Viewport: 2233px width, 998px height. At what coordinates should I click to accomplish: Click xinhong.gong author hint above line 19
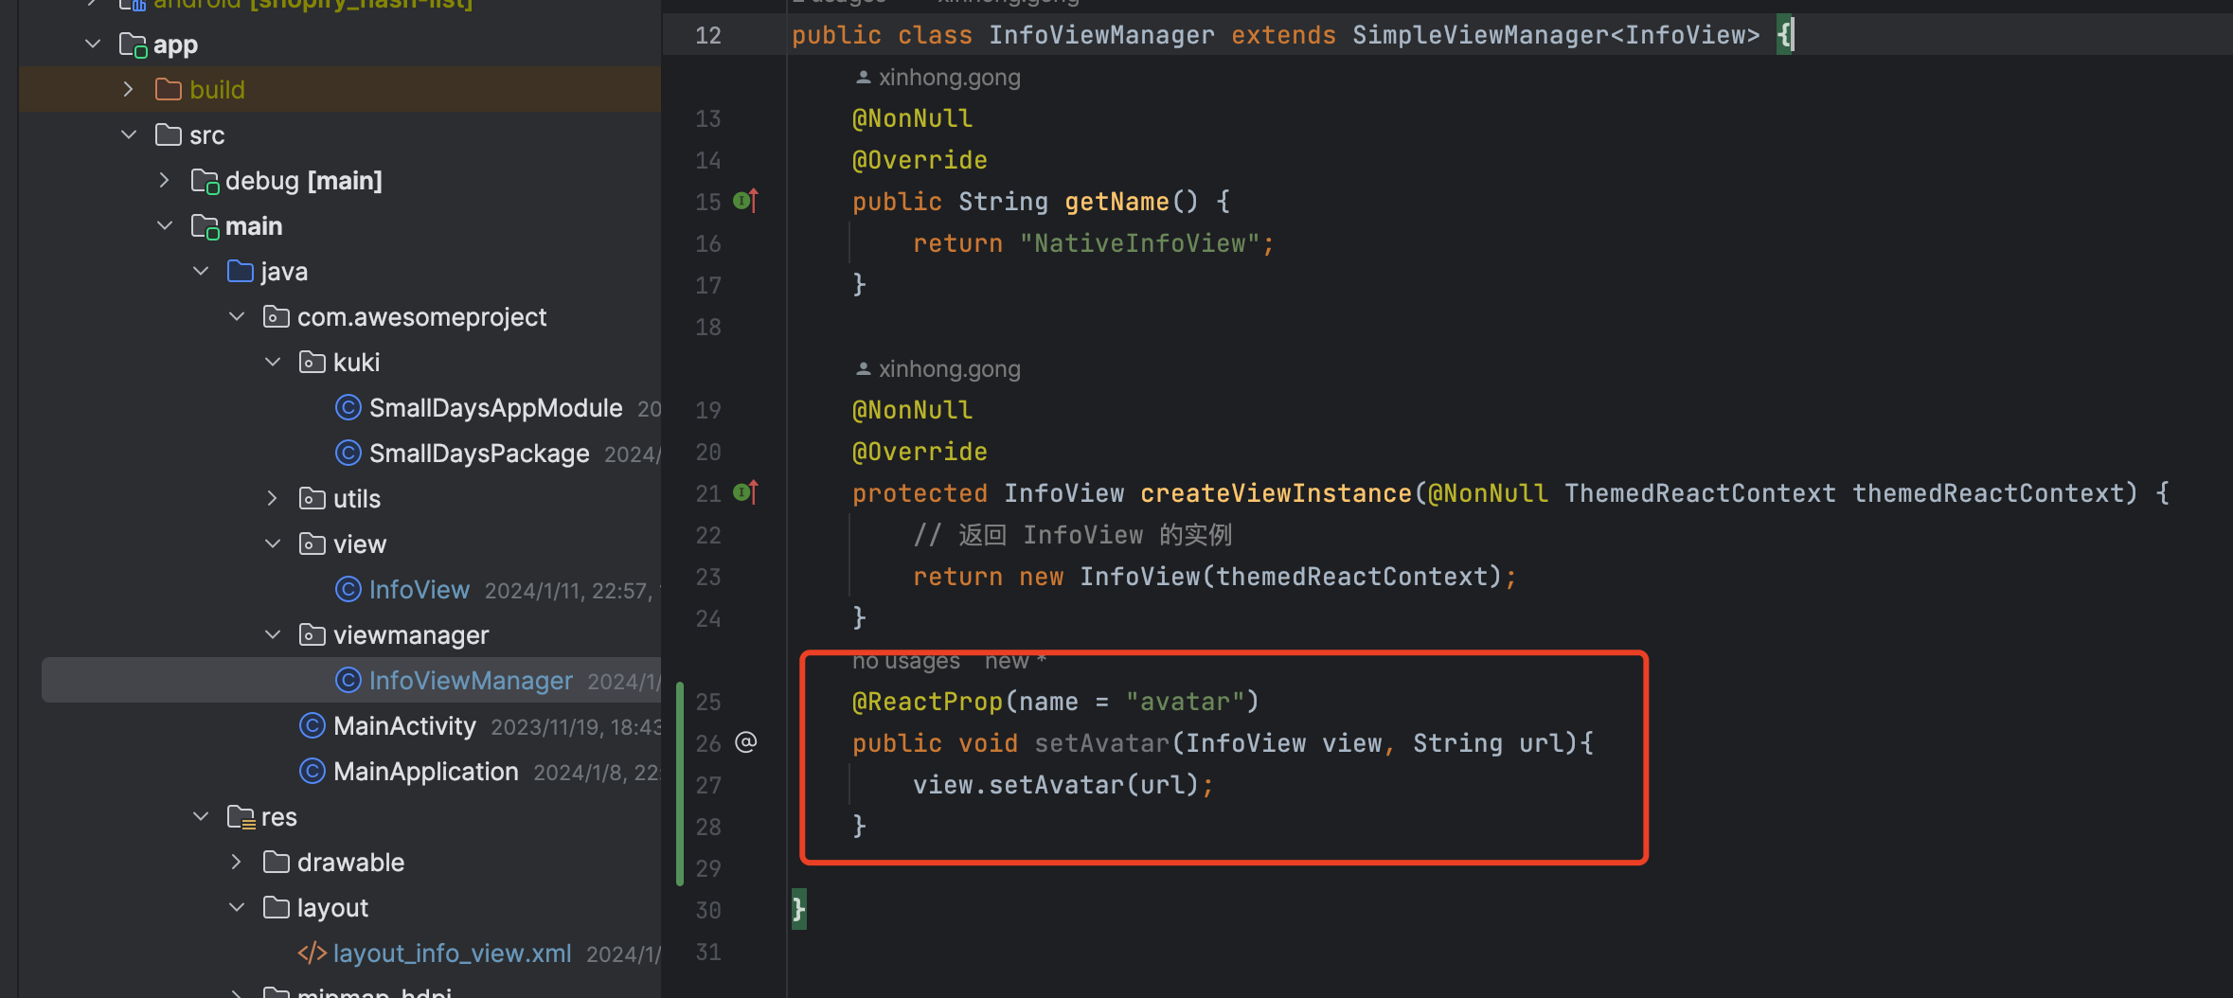click(x=938, y=369)
